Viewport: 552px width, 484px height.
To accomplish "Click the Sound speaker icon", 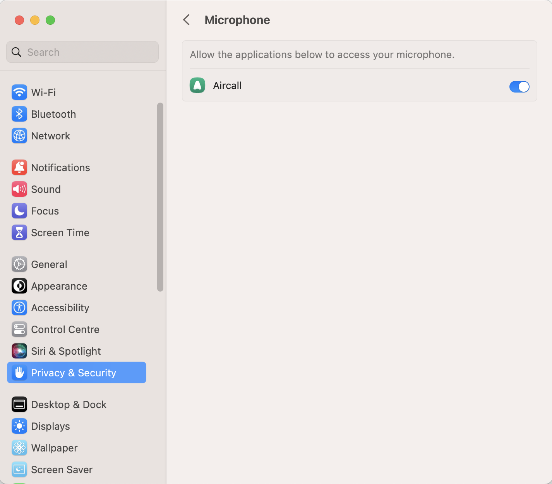I will pyautogui.click(x=19, y=189).
